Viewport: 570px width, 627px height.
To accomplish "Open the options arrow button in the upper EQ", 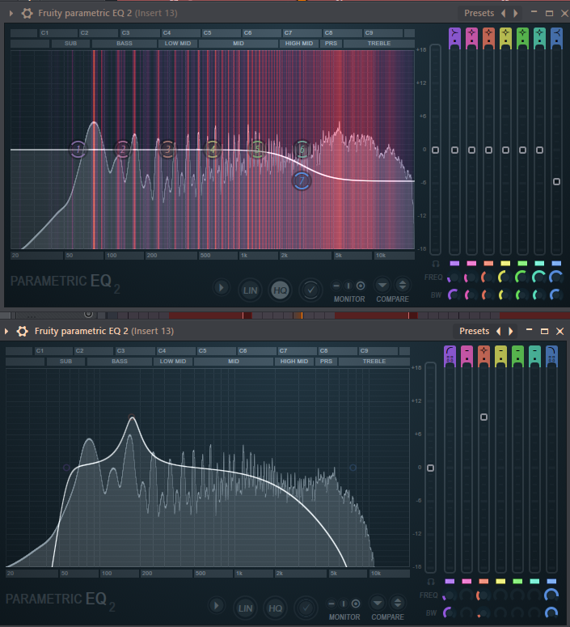I will click(221, 287).
